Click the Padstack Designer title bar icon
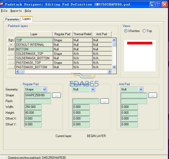The height and width of the screenshot is (159, 169). [x=2, y=4]
